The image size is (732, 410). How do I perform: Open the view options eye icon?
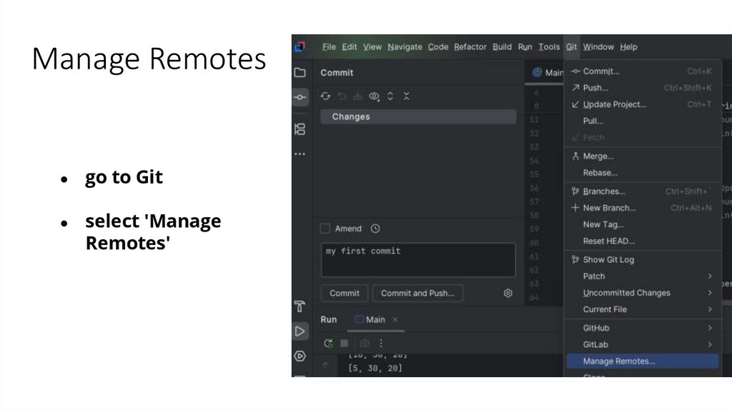pyautogui.click(x=374, y=96)
